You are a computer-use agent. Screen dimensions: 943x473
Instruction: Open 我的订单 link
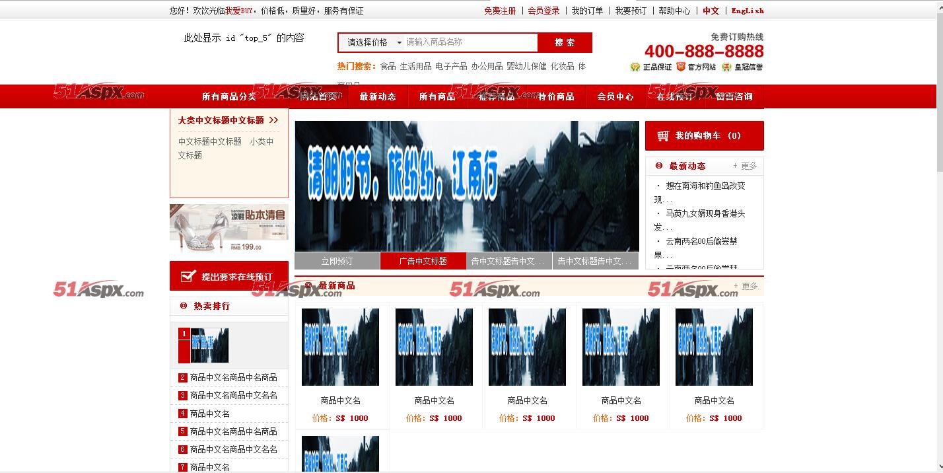[587, 11]
